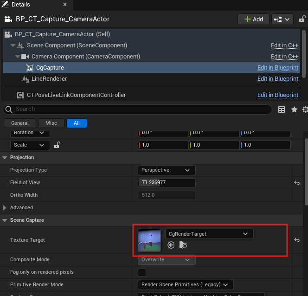308x296 pixels.
Task: Collapse the Scene Capture section
Action: [x=6, y=220]
